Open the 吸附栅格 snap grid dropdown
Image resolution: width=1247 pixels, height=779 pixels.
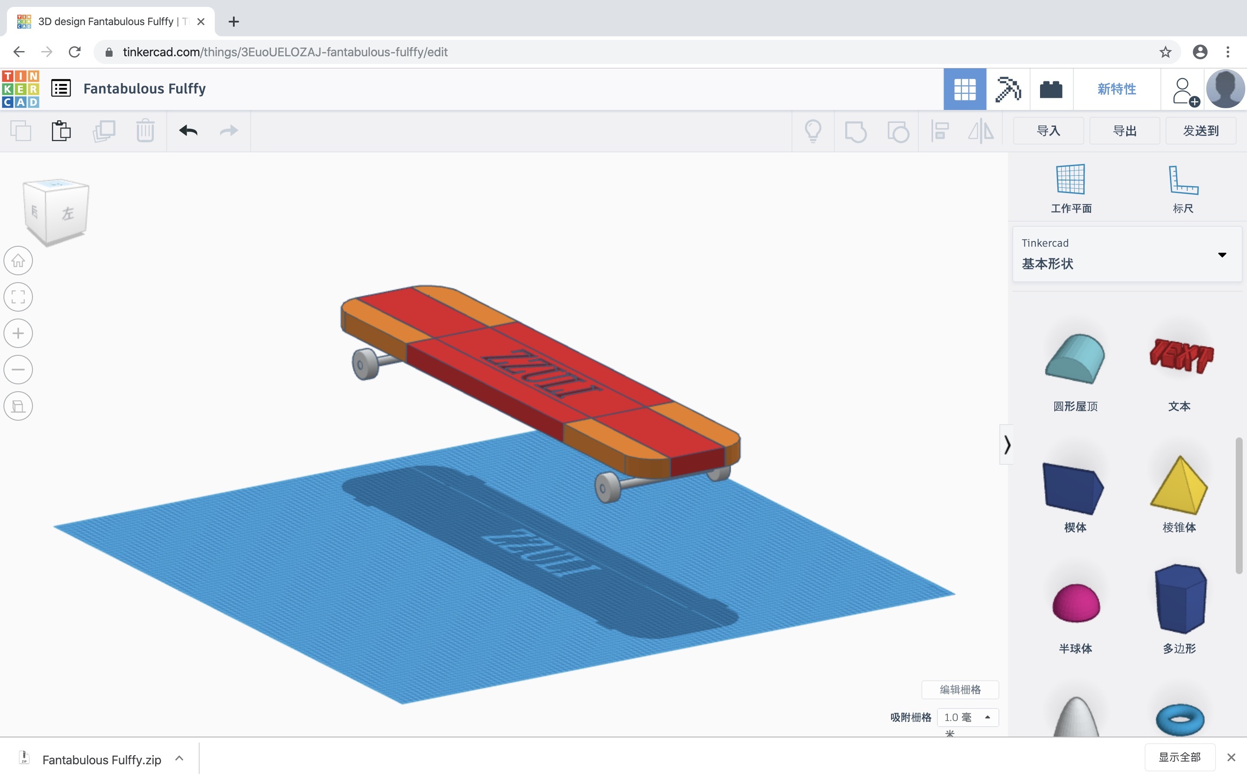click(x=967, y=717)
